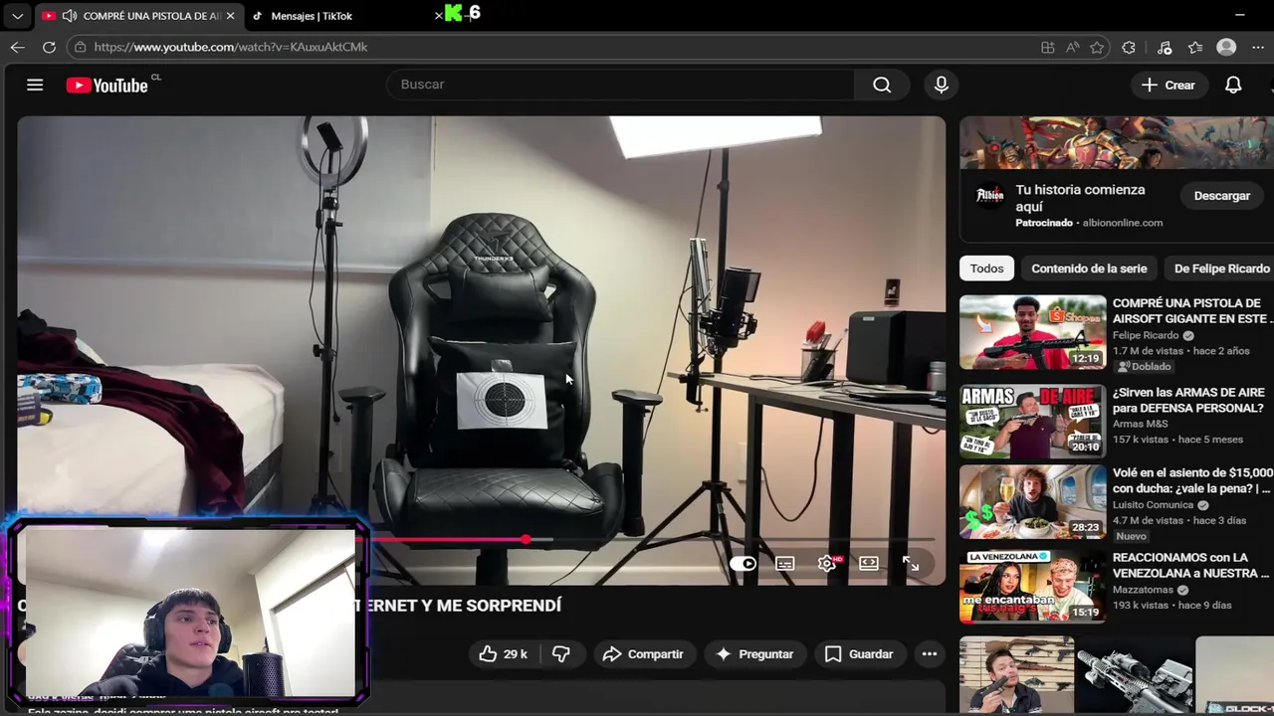Open the ARMAS DE AIRE video thumbnail
Screen dimensions: 1274x716
tap(1032, 421)
